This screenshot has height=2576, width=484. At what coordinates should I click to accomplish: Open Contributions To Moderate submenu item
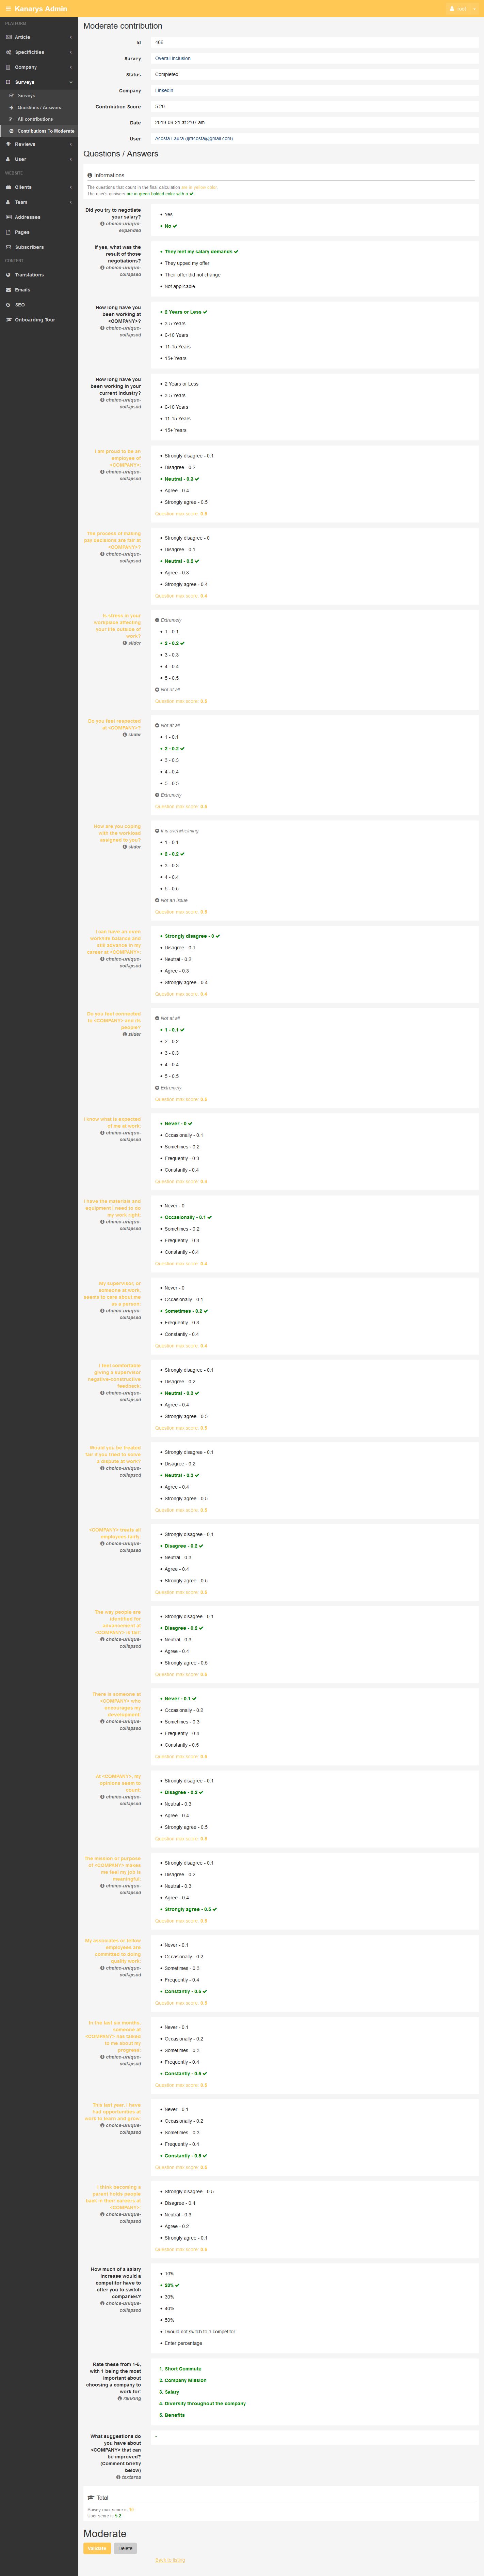[39, 131]
